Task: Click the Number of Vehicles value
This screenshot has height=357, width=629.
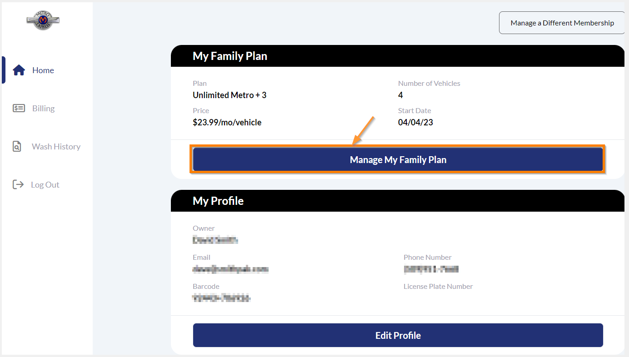Action: click(400, 95)
